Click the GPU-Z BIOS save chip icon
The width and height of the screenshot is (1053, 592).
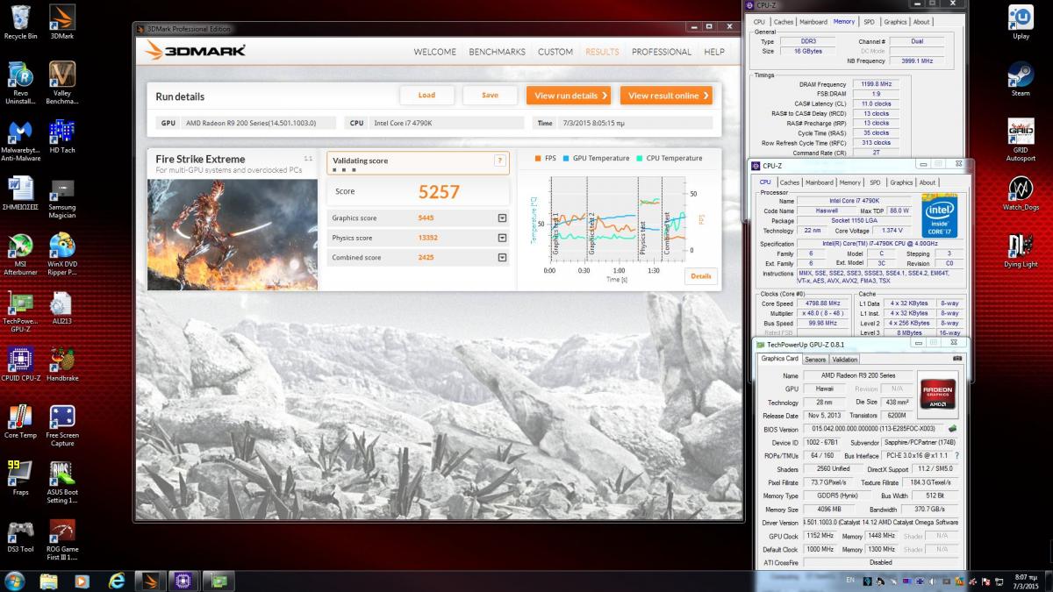point(953,429)
